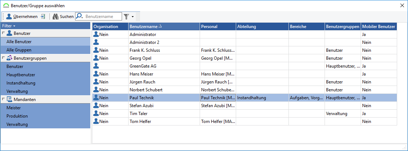
Task: Select Alle Benutzer filter
Action: click(x=45, y=41)
